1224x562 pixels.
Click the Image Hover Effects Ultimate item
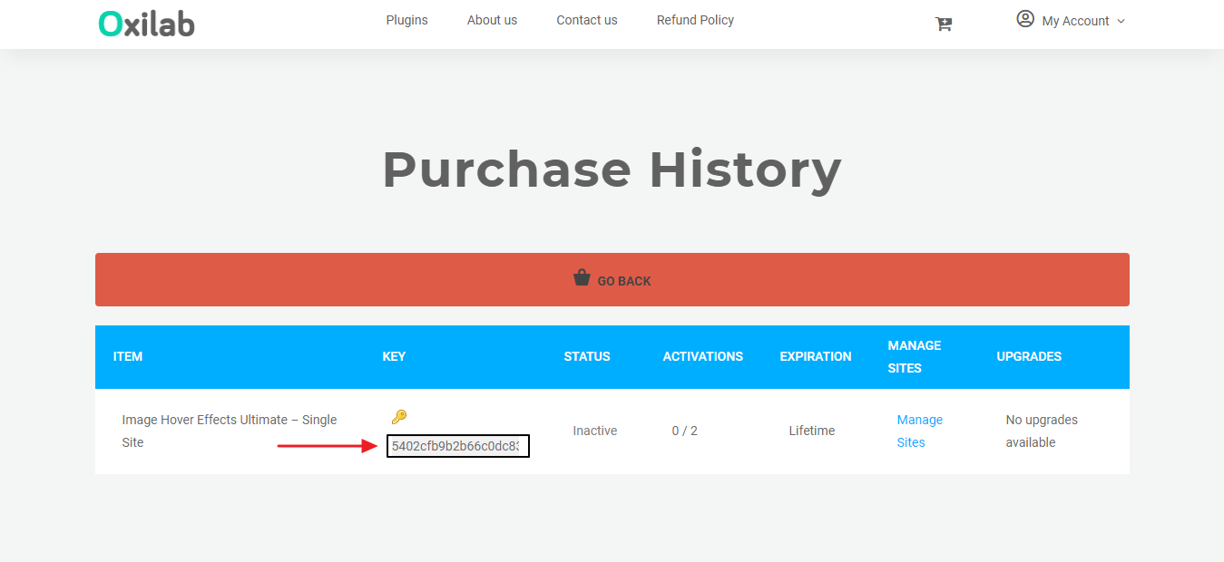tap(230, 431)
